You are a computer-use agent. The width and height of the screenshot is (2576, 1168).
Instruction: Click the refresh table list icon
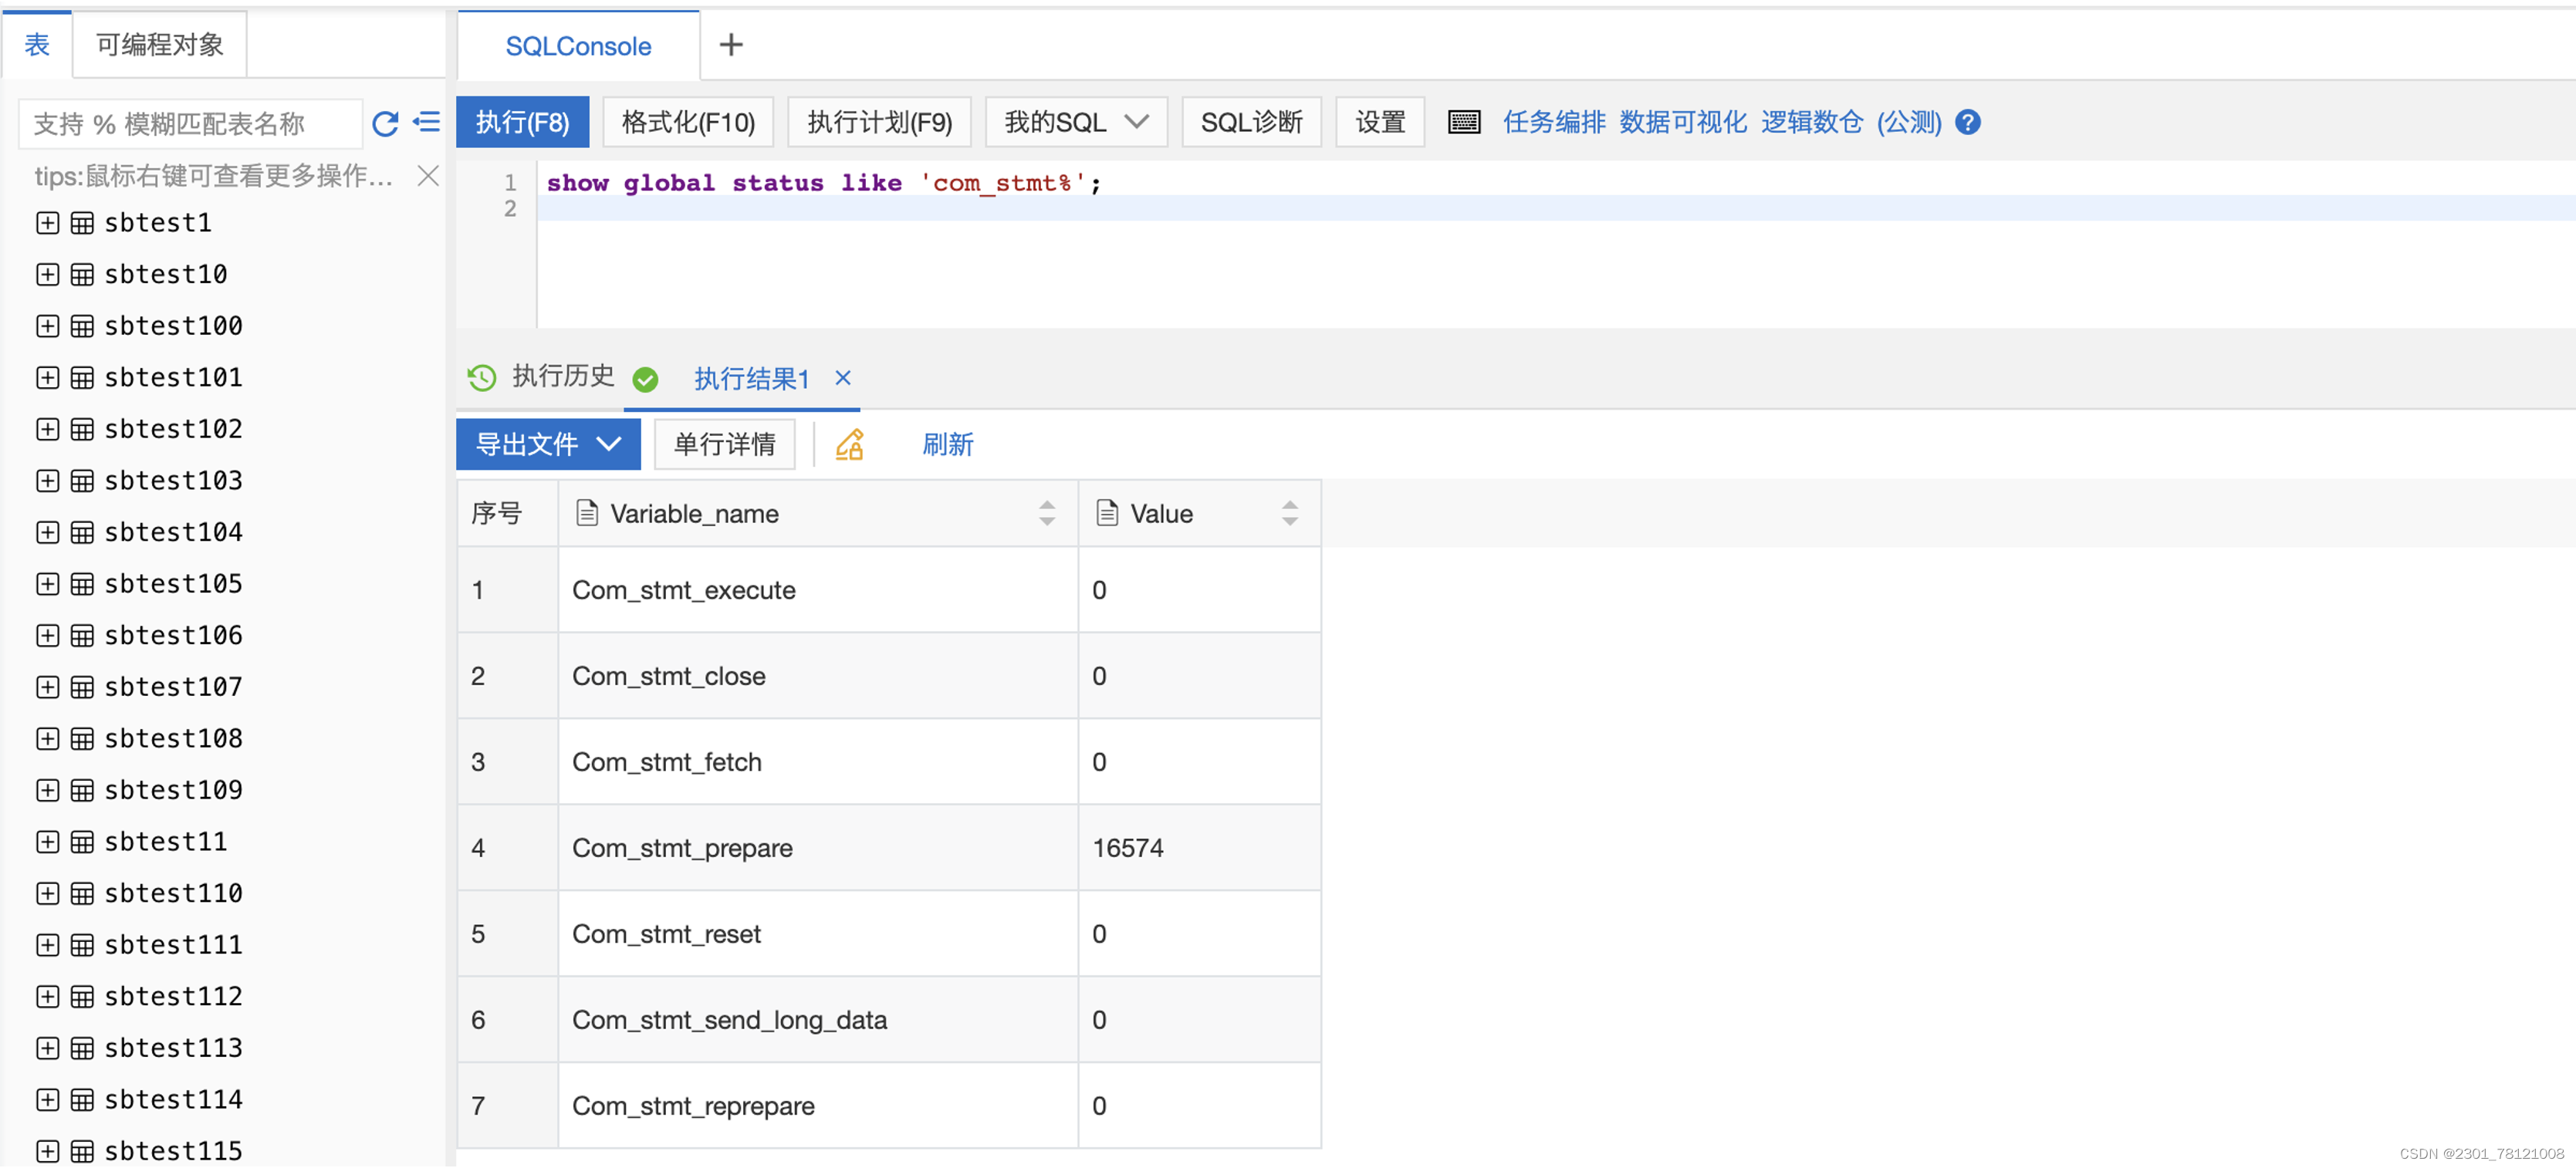(385, 124)
